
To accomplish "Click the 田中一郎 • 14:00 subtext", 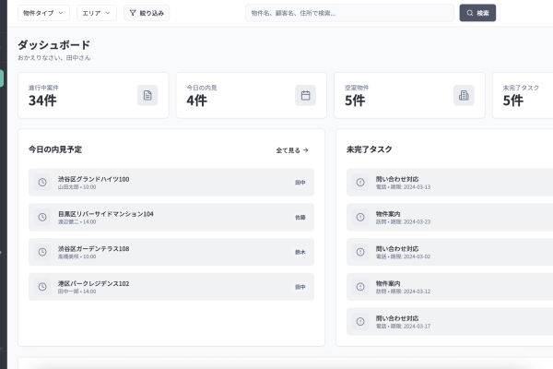I will [x=76, y=292].
